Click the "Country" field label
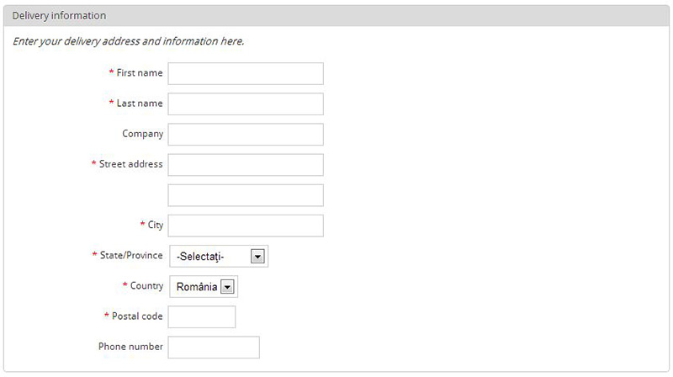Image resolution: width=673 pixels, height=377 pixels. click(146, 286)
